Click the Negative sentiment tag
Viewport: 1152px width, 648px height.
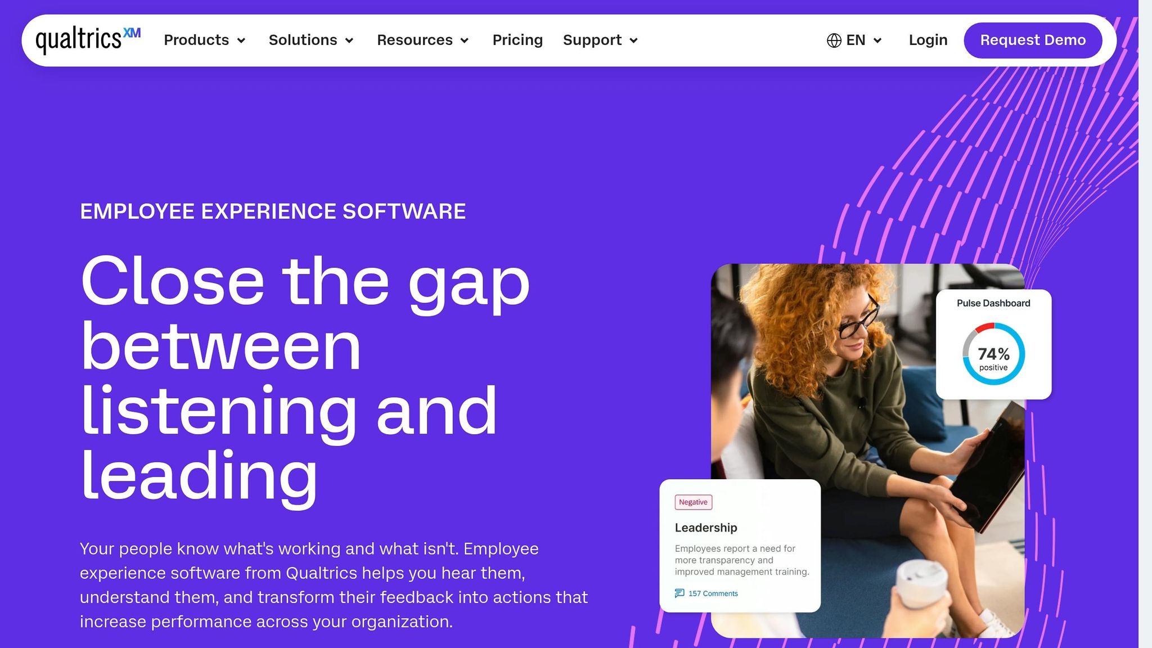pyautogui.click(x=693, y=502)
